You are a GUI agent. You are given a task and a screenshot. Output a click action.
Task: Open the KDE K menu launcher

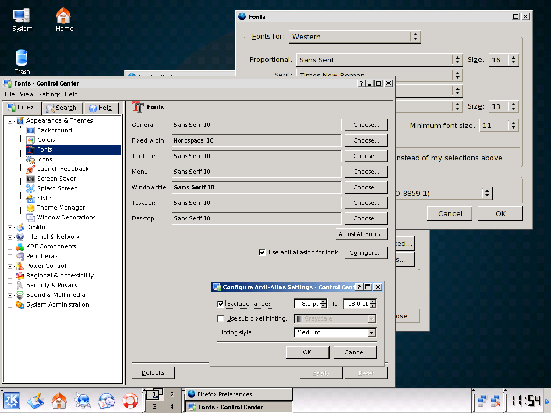[12, 401]
